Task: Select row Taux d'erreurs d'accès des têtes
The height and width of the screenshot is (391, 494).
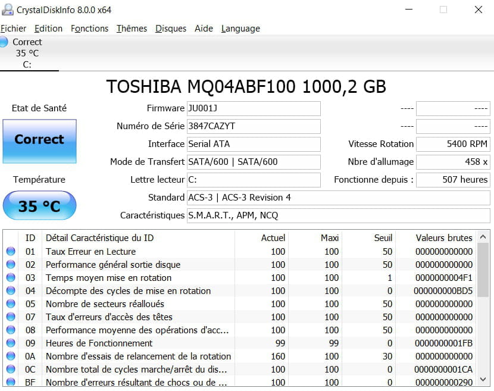Action: pyautogui.click(x=240, y=317)
